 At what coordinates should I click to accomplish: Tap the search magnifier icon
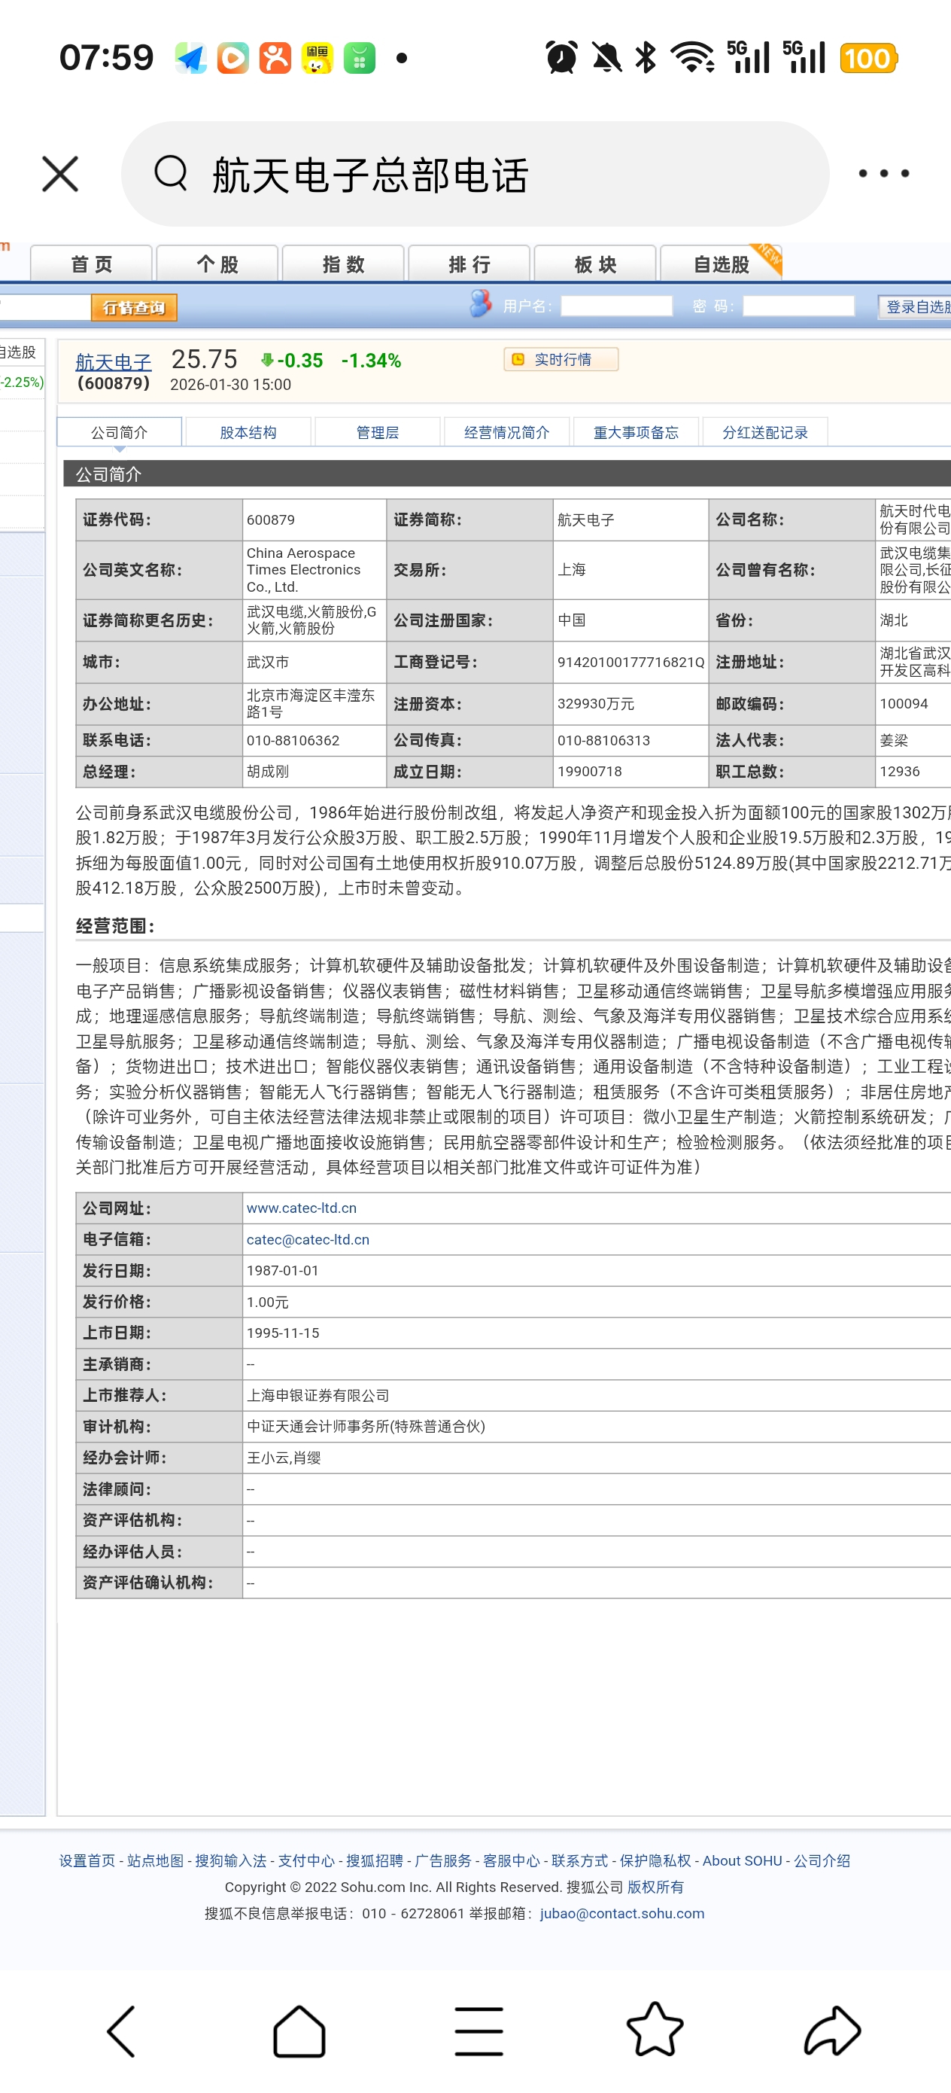point(171,173)
